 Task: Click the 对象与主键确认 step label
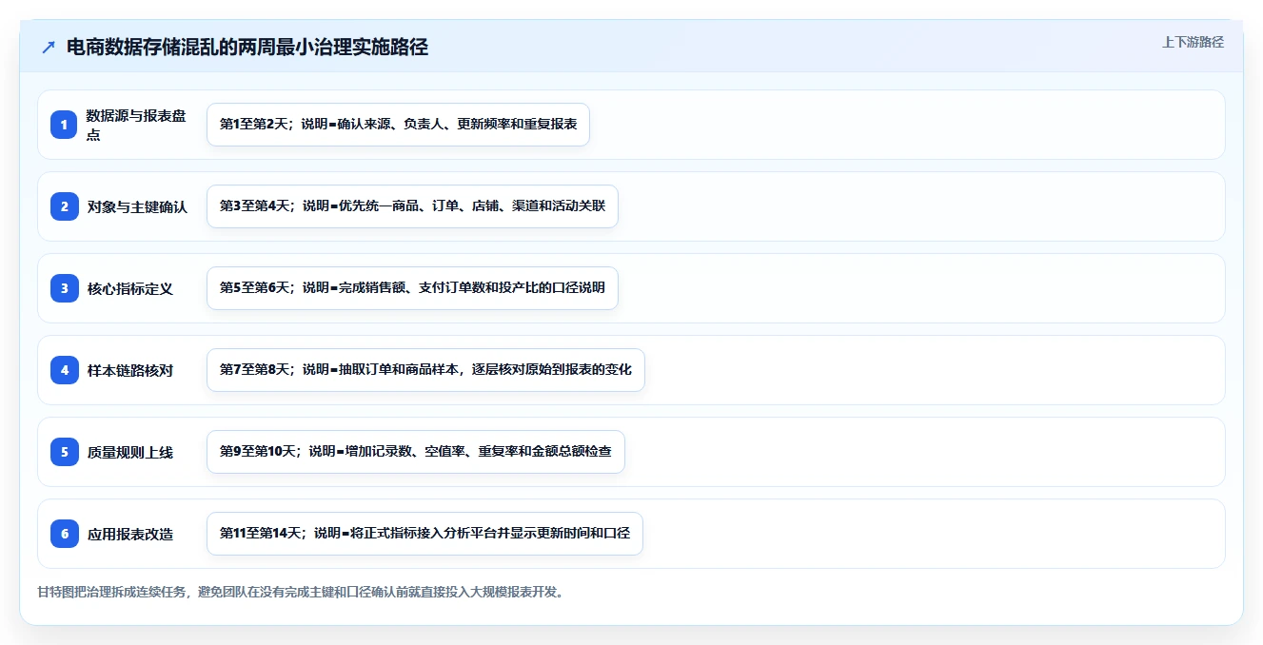(137, 206)
